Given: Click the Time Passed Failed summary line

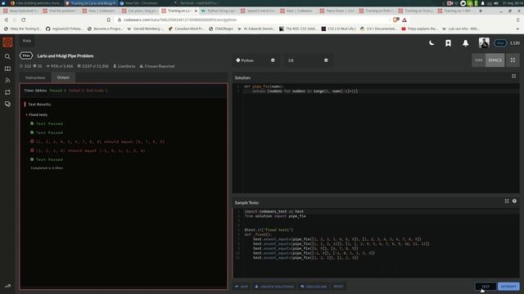Looking at the screenshot, I should pos(65,91).
